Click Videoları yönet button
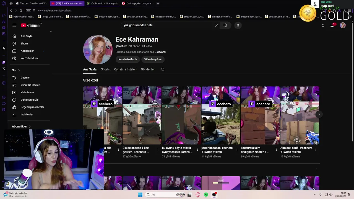Viewport: 354px width, 199px height. point(153,59)
